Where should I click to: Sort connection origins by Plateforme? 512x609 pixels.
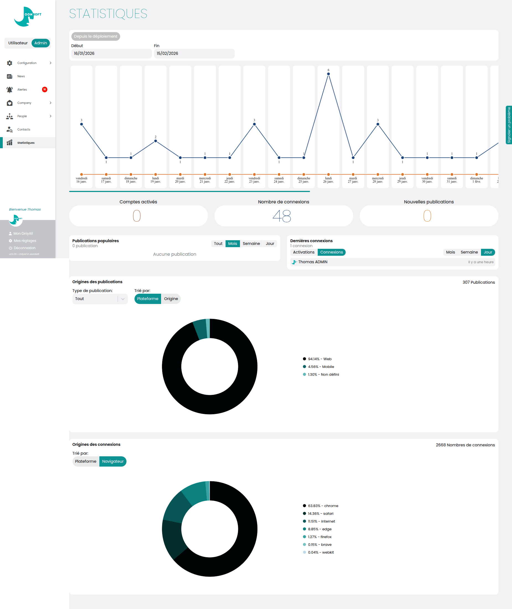[x=86, y=461]
